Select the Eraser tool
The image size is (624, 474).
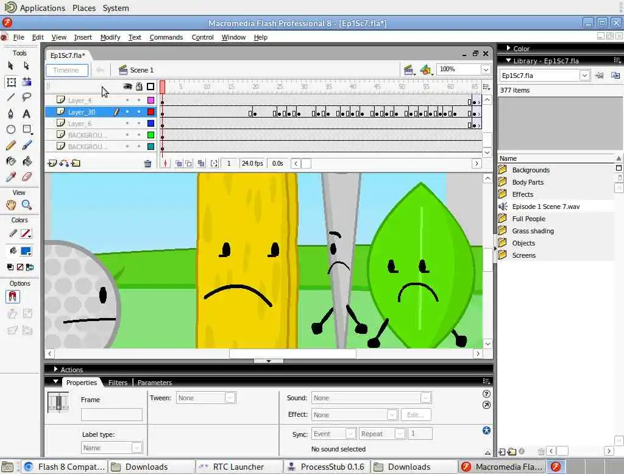point(27,177)
